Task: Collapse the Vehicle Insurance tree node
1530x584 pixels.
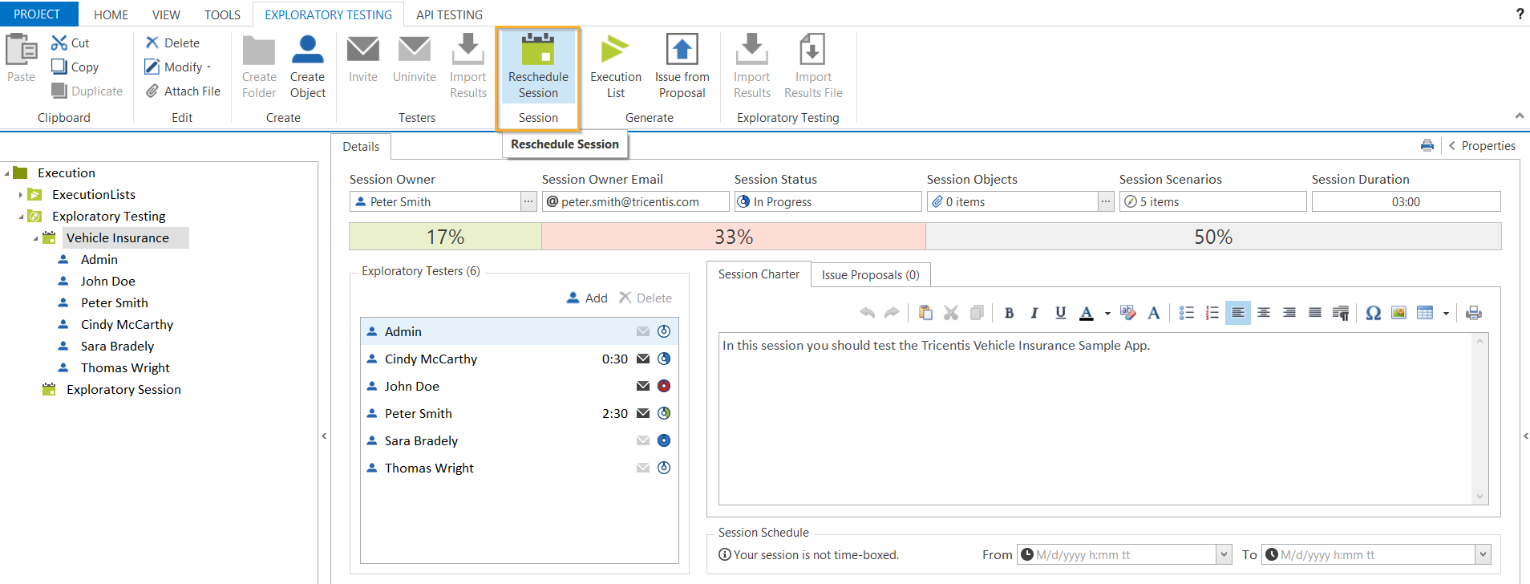Action: 35,238
